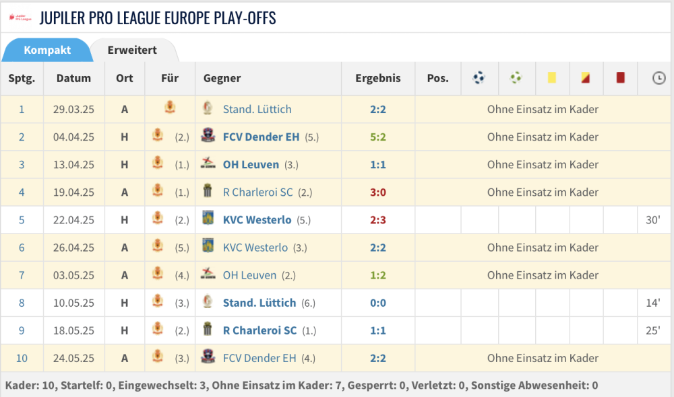The width and height of the screenshot is (674, 397).
Task: Open the 2:3 result against KVC Westerlo
Action: point(378,219)
